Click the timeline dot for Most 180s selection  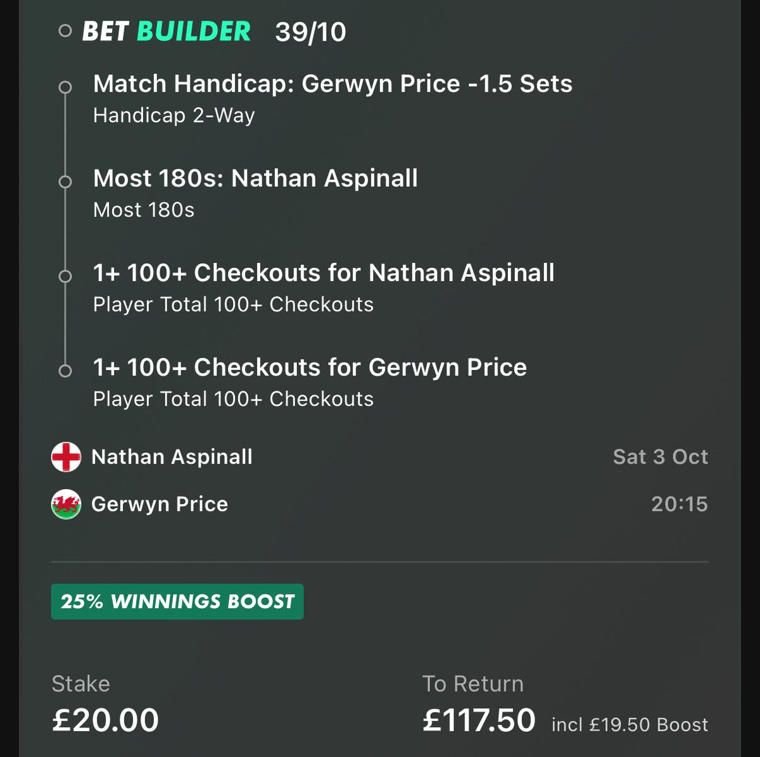tap(65, 182)
